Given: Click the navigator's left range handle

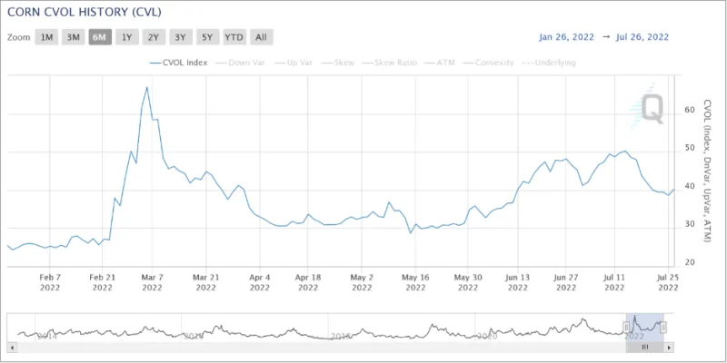Looking at the screenshot, I should point(626,326).
